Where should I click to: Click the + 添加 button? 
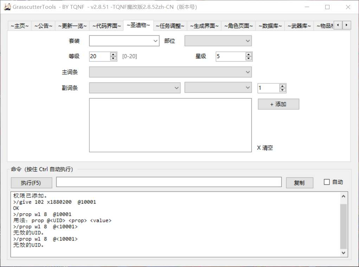(278, 104)
